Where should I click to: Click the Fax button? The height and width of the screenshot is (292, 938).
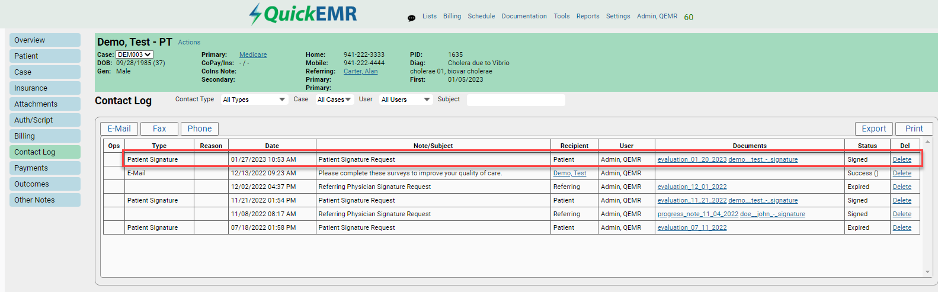[x=159, y=129]
